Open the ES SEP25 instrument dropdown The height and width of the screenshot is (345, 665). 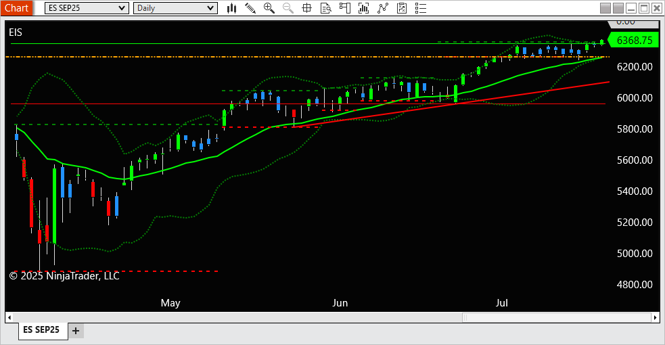click(x=87, y=8)
